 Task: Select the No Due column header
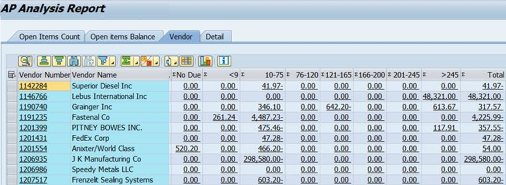pos(186,75)
